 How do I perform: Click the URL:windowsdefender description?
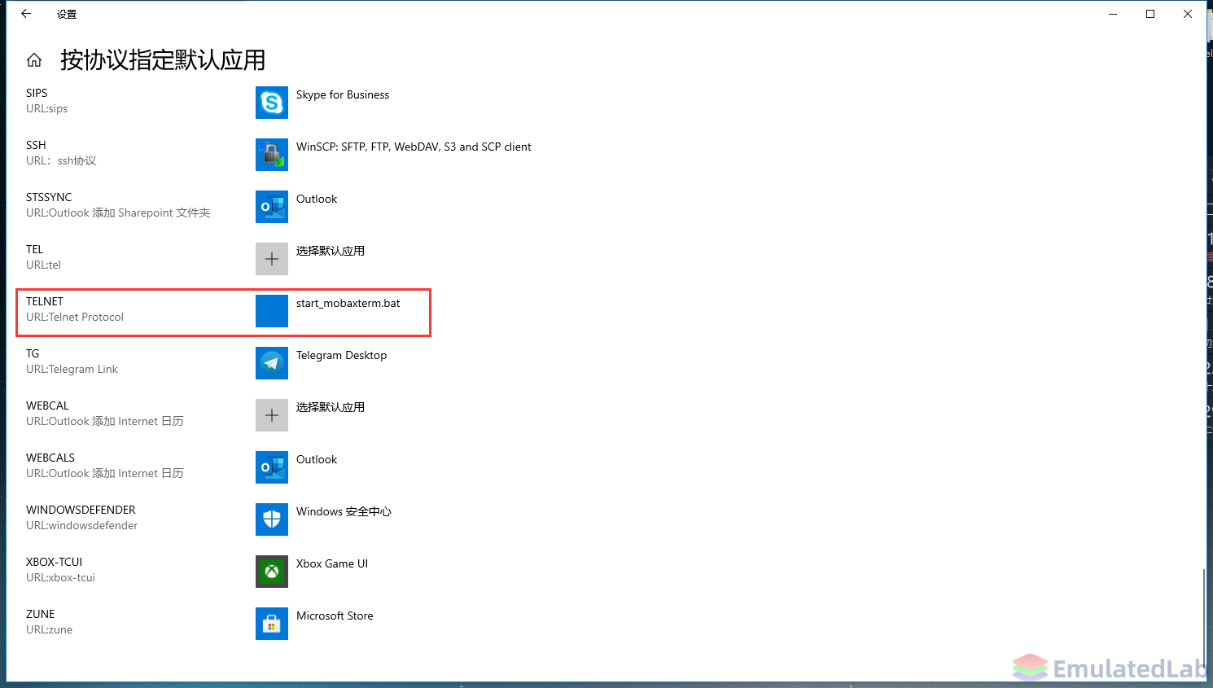[x=82, y=525]
